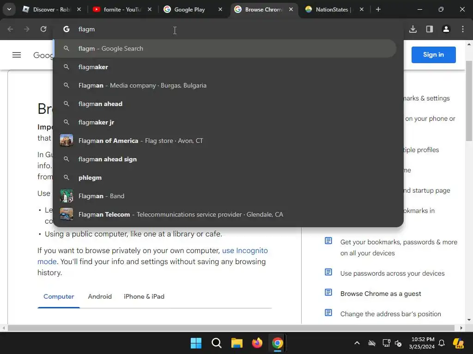
Task: Select the Flagman Telecom suggestion
Action: (225, 214)
